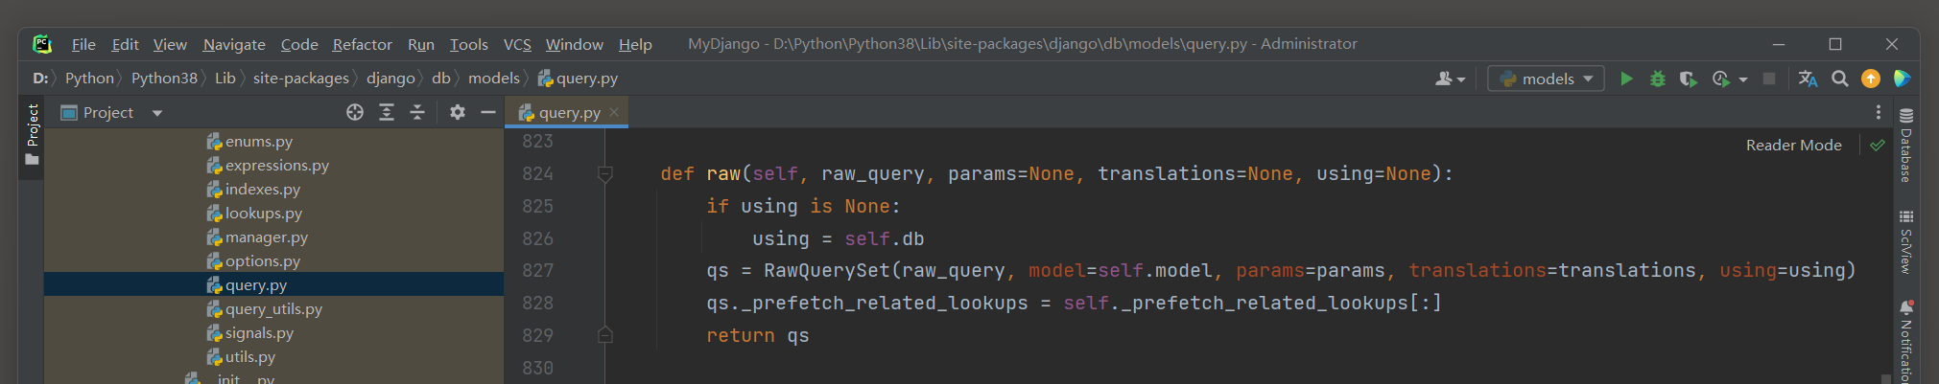Screen dimensions: 1939x384
Task: Click the profiler run icon
Action: tap(1720, 79)
